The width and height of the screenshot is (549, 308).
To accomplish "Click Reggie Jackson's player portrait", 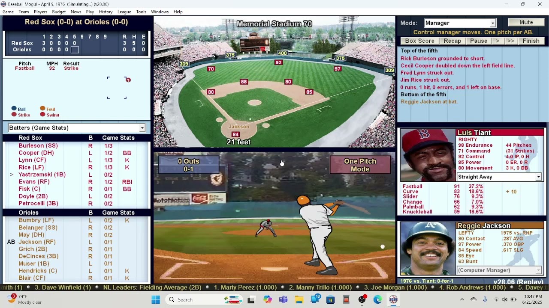I will coord(428,248).
